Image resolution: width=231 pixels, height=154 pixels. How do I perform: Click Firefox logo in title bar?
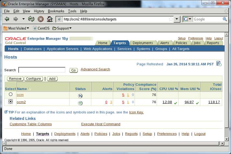(4, 4)
